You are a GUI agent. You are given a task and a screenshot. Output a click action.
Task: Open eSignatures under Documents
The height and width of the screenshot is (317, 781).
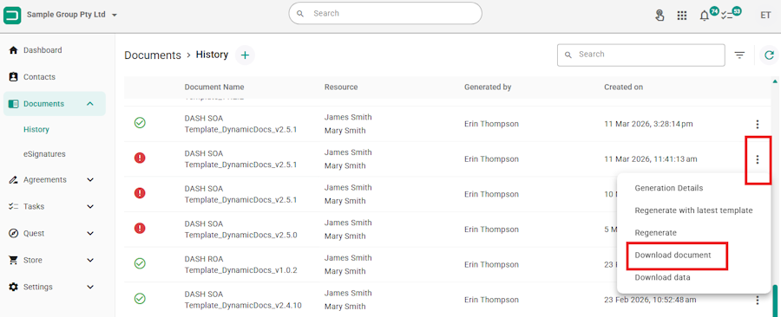tap(44, 154)
